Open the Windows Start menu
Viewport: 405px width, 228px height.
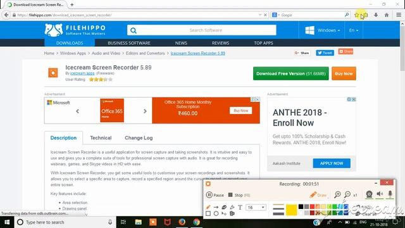pos(7,222)
